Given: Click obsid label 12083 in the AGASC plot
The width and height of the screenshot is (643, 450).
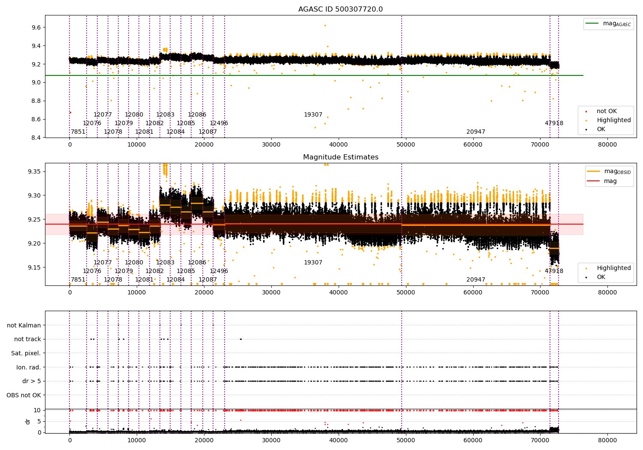Looking at the screenshot, I should pos(165,115).
